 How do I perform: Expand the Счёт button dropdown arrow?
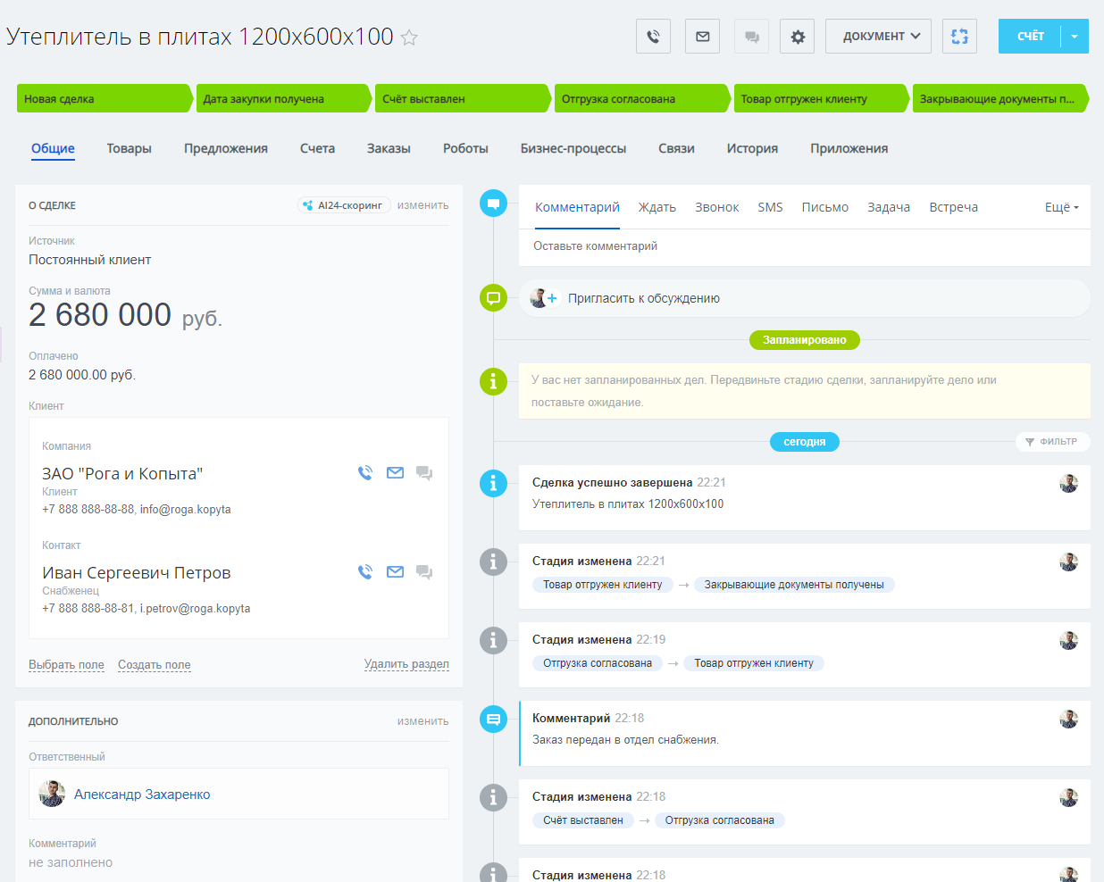(1075, 37)
